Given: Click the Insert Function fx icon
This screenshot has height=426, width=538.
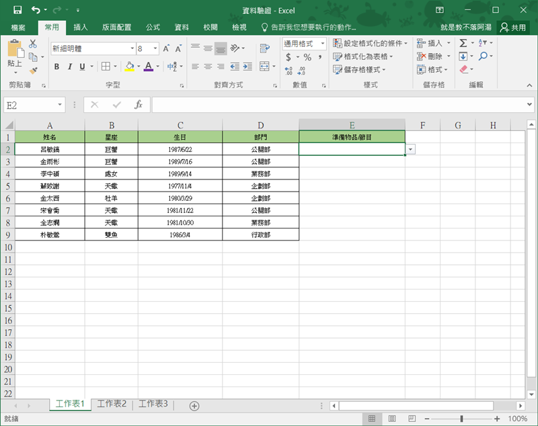Looking at the screenshot, I should [138, 105].
